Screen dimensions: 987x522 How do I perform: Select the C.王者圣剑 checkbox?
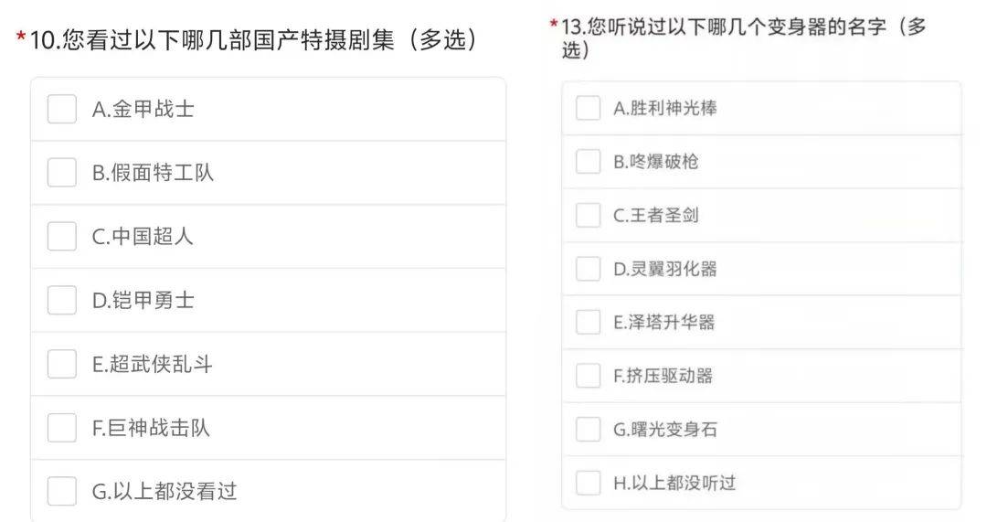coord(588,215)
